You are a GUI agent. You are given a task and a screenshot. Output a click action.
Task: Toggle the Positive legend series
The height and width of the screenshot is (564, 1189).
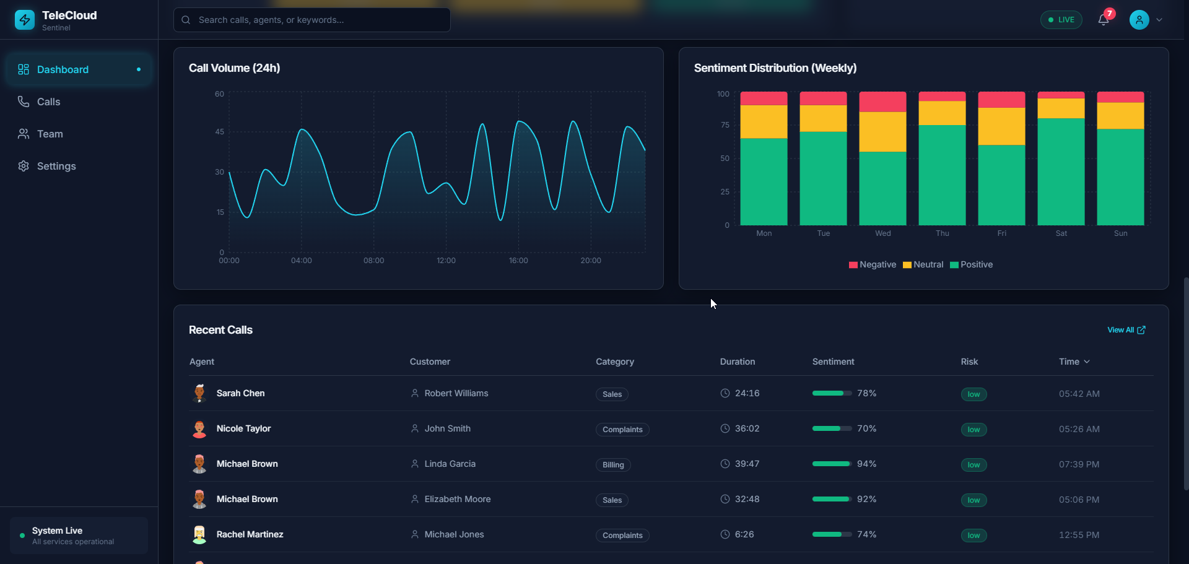point(971,265)
